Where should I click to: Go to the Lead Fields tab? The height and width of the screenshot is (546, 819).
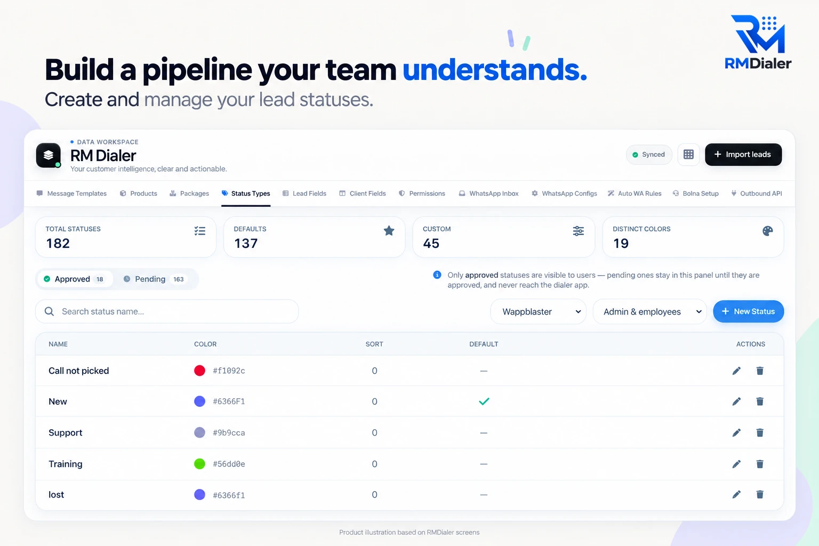pos(304,194)
